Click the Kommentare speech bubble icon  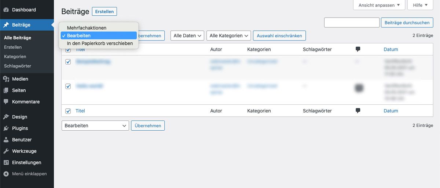tap(6, 102)
